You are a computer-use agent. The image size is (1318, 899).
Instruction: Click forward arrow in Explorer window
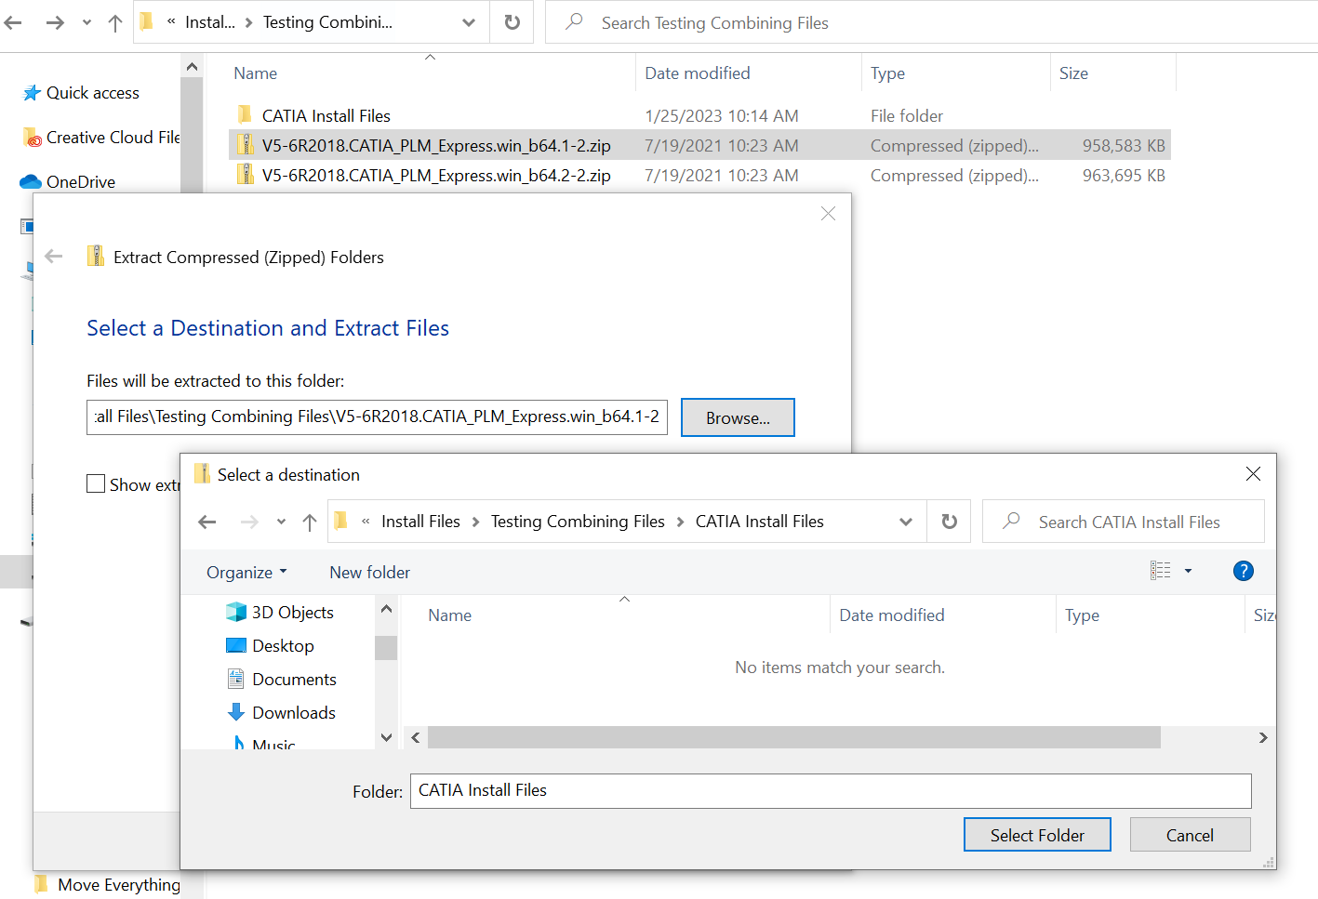point(55,22)
